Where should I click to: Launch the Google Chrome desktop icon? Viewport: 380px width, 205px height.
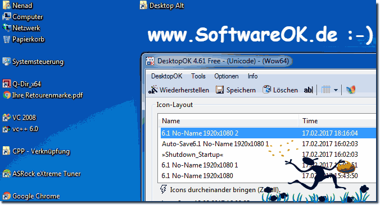tap(7, 196)
